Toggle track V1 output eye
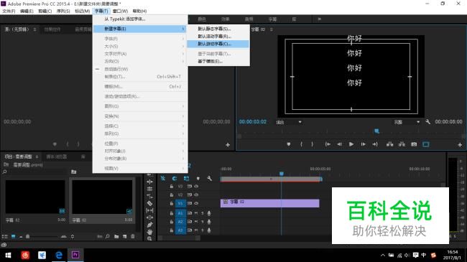Screen dimensions: 467x262 coord(196,203)
